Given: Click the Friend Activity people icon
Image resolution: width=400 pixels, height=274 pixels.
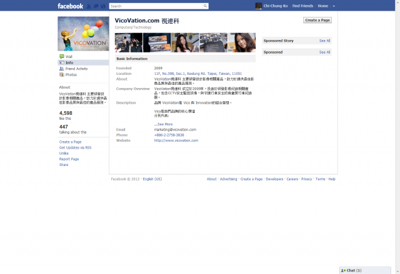Looking at the screenshot, I should [x=61, y=69].
